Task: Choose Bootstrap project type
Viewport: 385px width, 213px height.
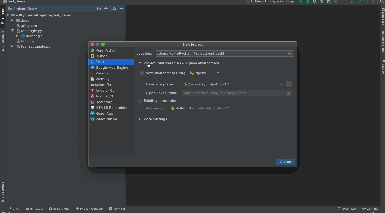Action: coord(111,102)
